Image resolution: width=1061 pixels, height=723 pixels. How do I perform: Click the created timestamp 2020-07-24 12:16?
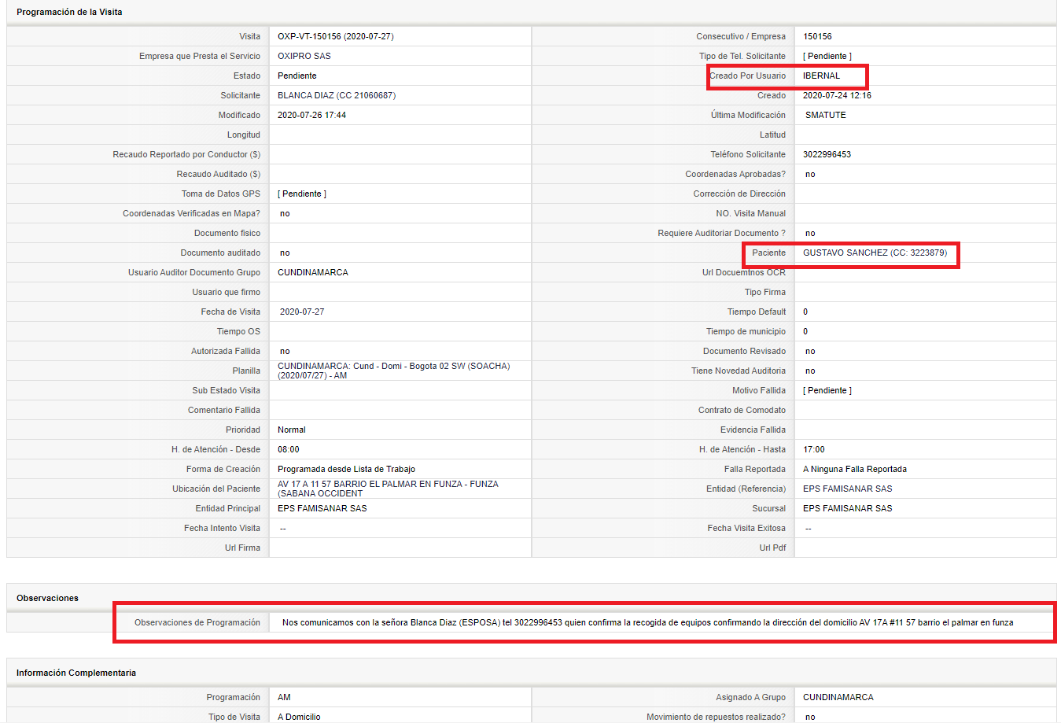[x=837, y=95]
